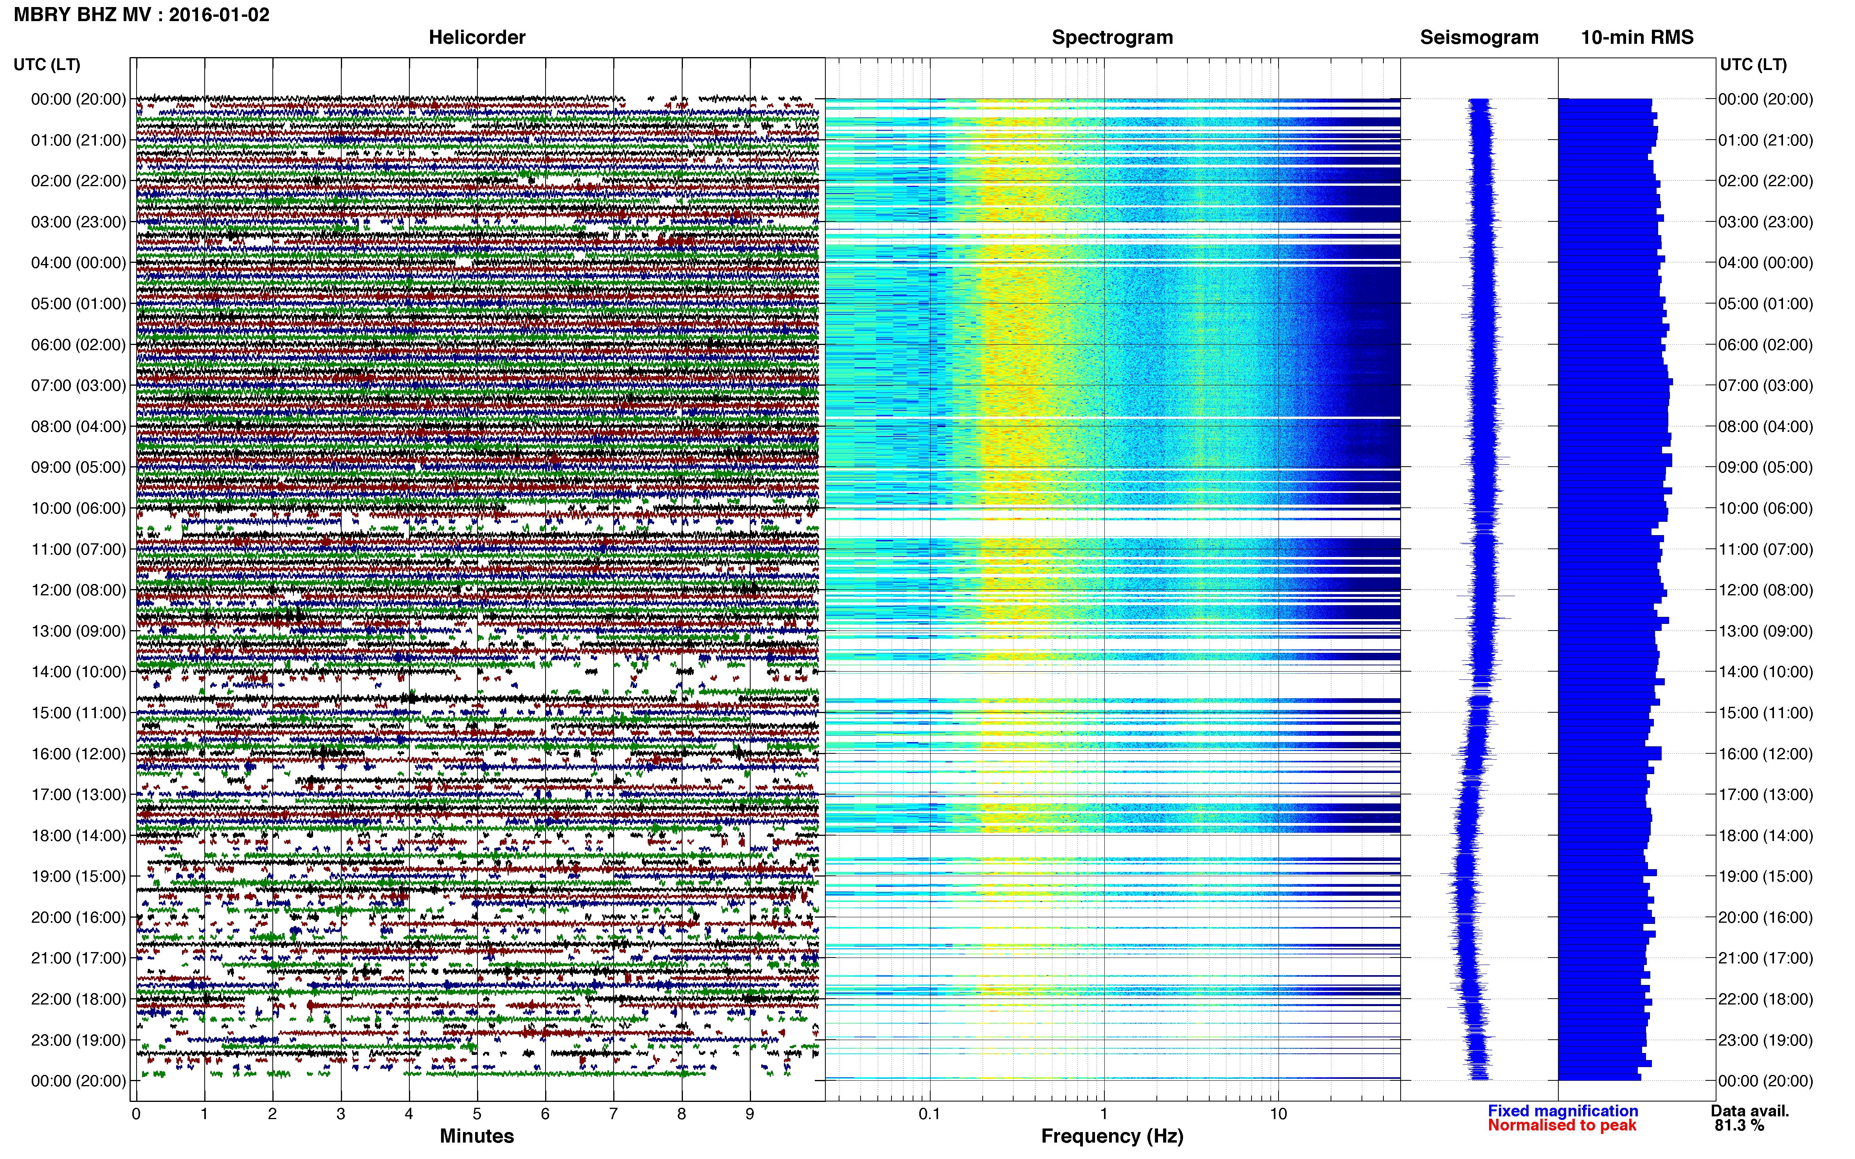Click left time label '15:00 (11:00)'
The height and width of the screenshot is (1159, 1855).
(x=78, y=713)
